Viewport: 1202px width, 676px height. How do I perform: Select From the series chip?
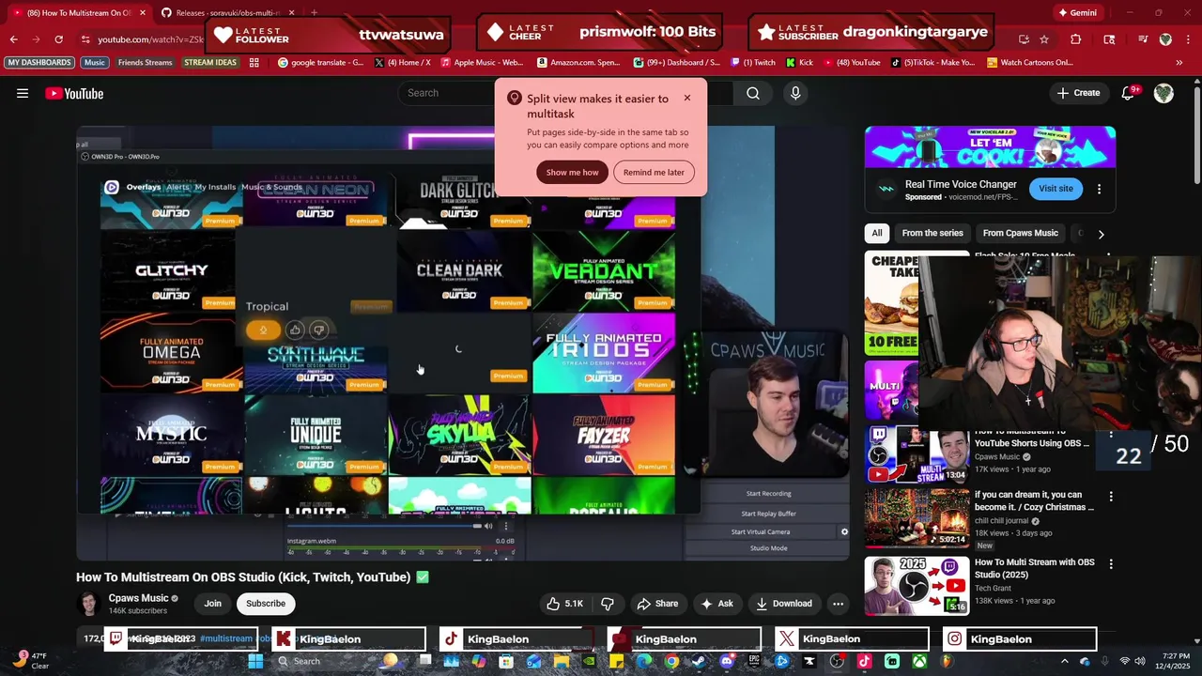point(932,233)
